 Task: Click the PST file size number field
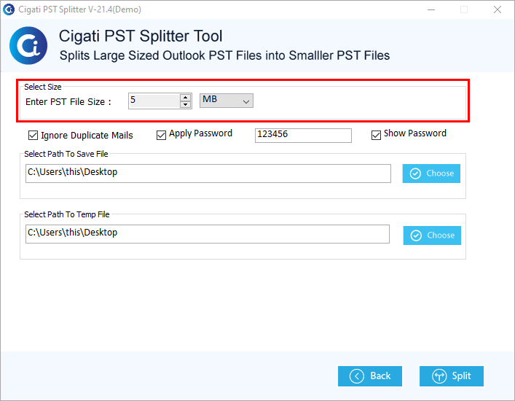pyautogui.click(x=154, y=101)
